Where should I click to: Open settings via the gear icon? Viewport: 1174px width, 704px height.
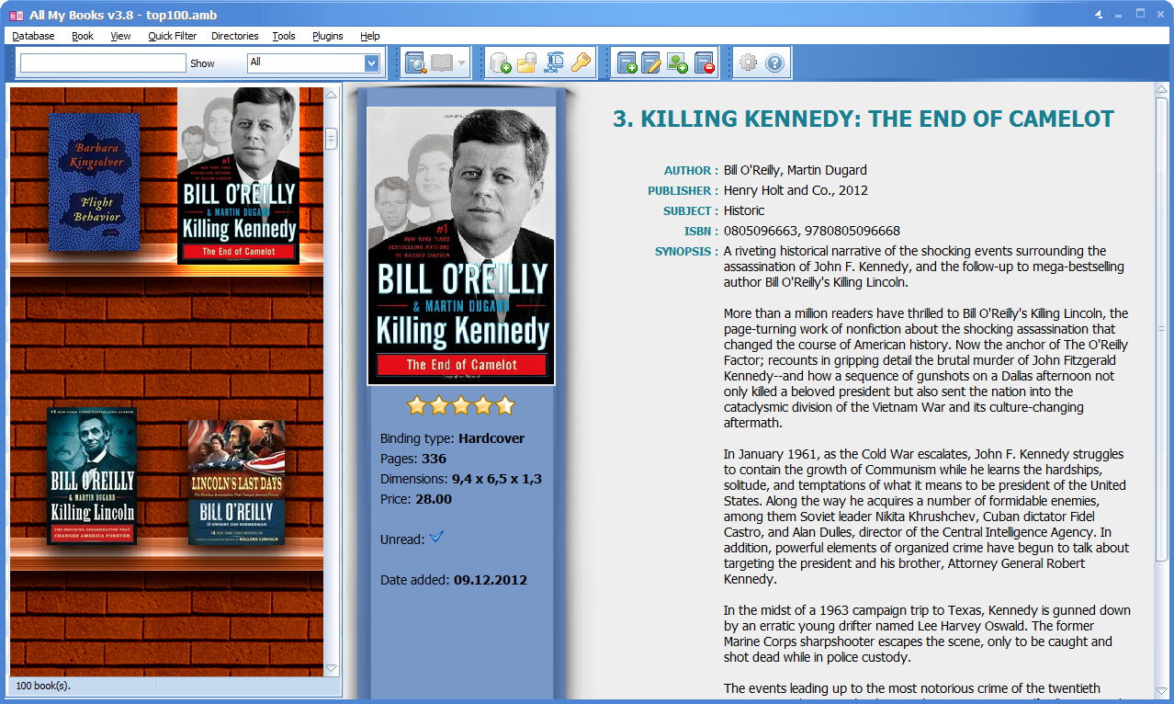point(749,62)
